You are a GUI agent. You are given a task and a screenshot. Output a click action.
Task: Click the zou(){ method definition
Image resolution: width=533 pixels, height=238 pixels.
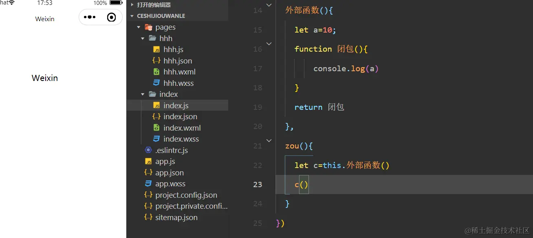coord(299,146)
